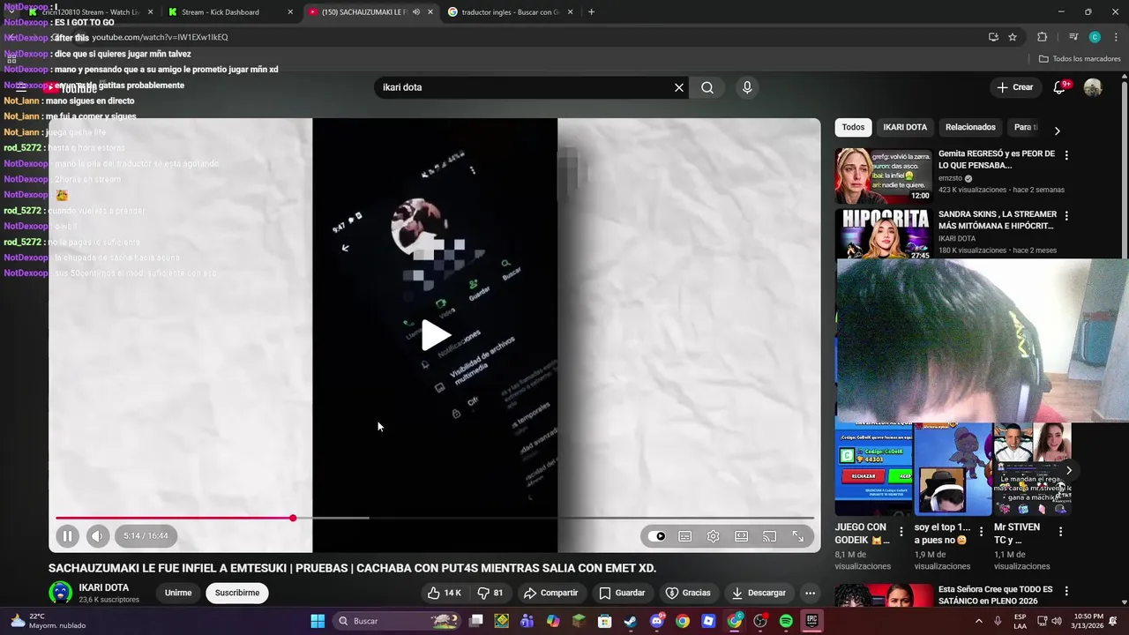Open options for Esta Señora Cree video
1129x635 pixels.
click(x=1066, y=591)
